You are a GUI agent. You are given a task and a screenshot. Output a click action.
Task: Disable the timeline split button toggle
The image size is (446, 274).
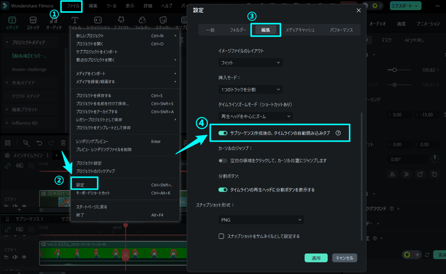click(x=223, y=190)
